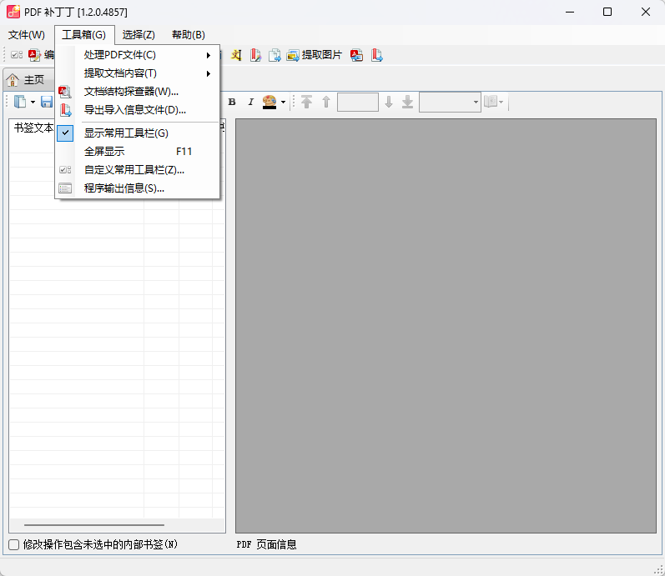Choose 导出导入信息文件(D) menu entry
665x576 pixels.
tap(138, 110)
